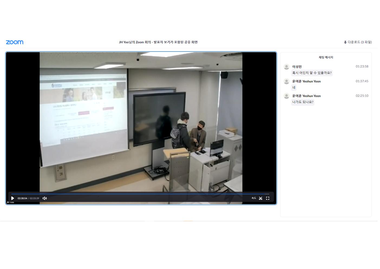Open the scissors trim tool
Screen dimensions: 380x269
click(x=261, y=198)
